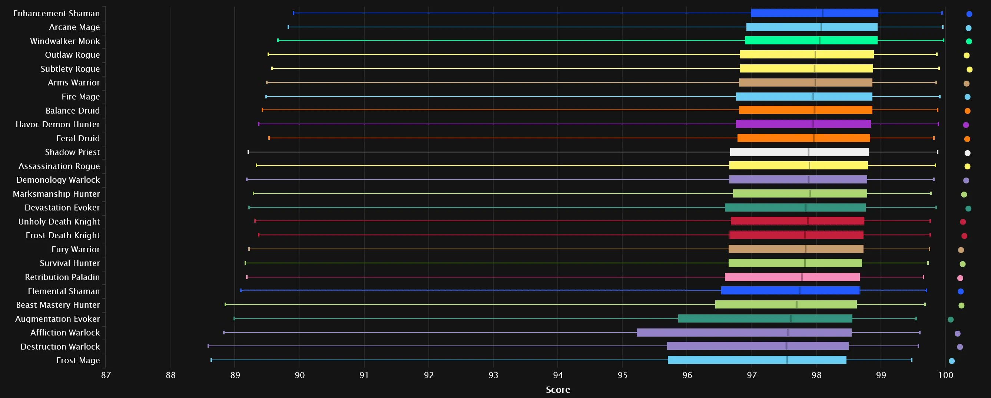This screenshot has width=991, height=398.
Task: Click the Augmentation Evoker box plot bar
Action: (x=765, y=318)
